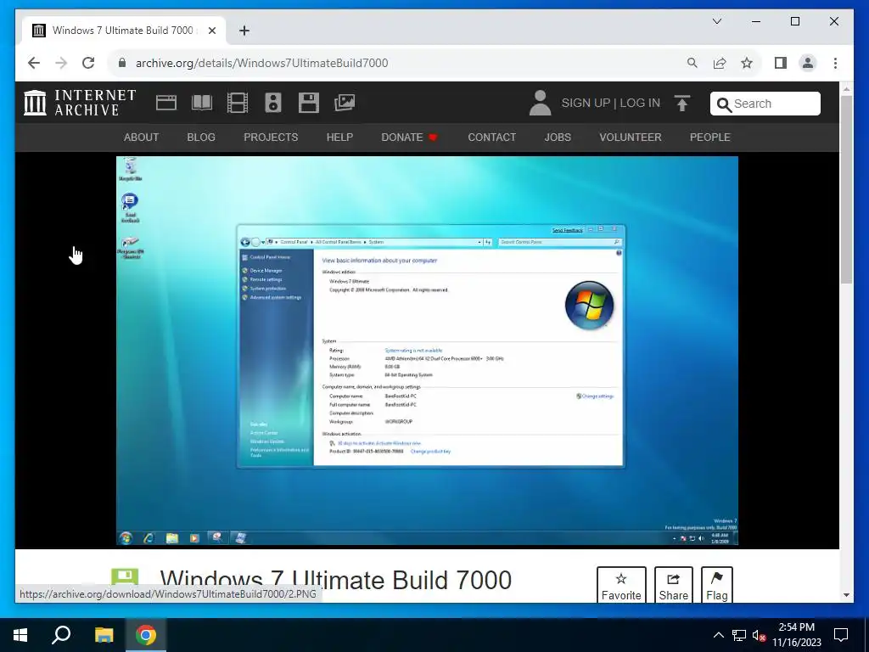
Task: Click the Share button
Action: click(673, 586)
